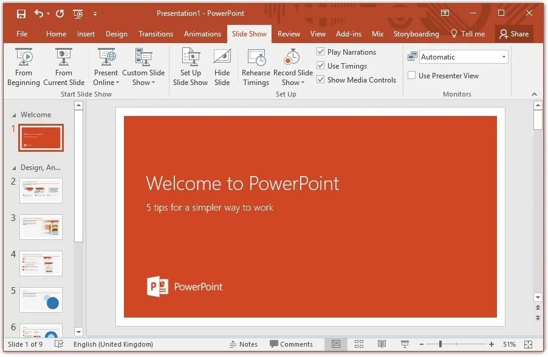Click status bar Slide Show icon
Viewport: 548px width, 357px height.
click(x=405, y=344)
